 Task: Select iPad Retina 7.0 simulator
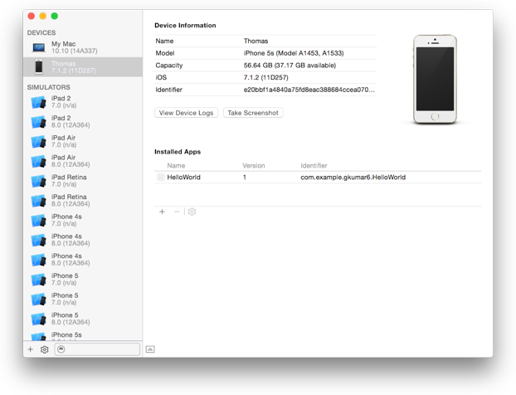pos(83,181)
